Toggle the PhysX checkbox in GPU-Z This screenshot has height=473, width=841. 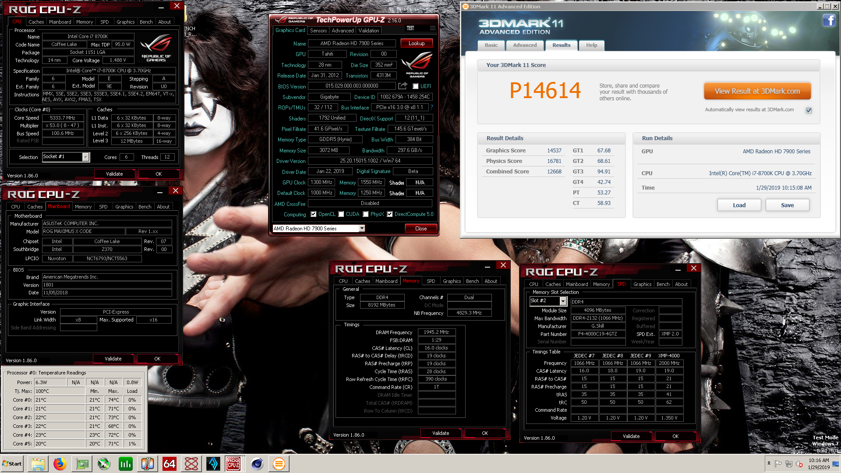click(366, 214)
